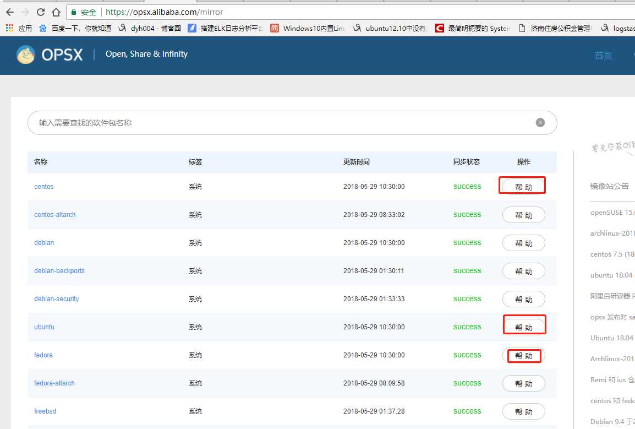Open the Windows10 Linux bookmark

coord(308,28)
